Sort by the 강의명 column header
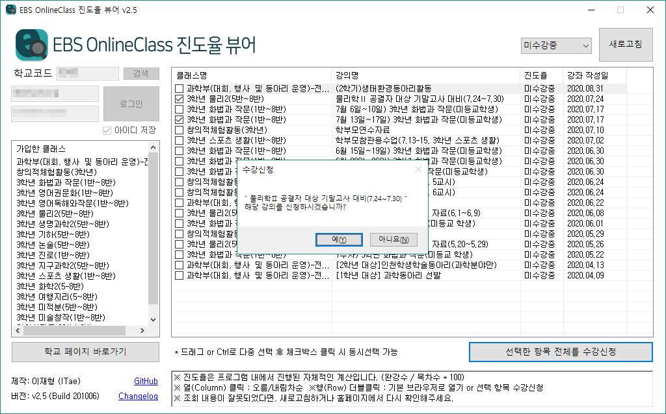The image size is (666, 414). 426,75
